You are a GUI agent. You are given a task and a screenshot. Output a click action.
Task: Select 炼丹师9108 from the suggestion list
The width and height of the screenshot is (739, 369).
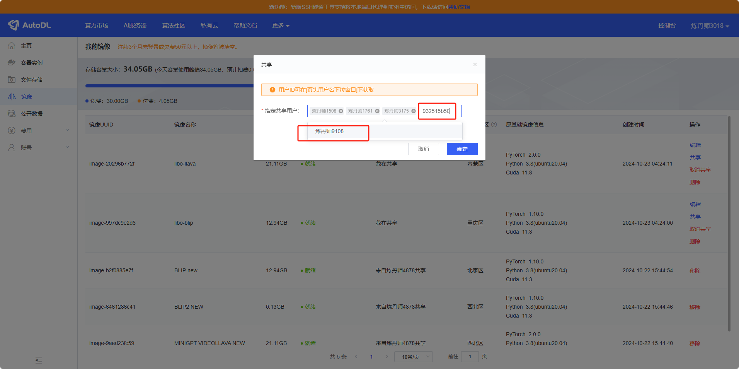tap(329, 132)
